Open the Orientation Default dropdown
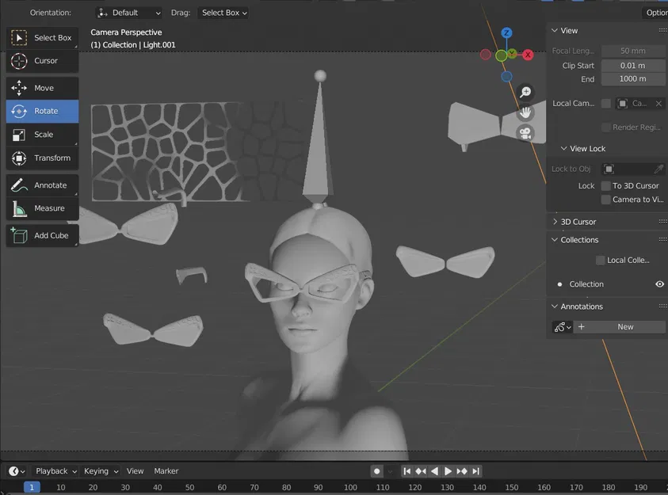The image size is (668, 495). (x=129, y=13)
